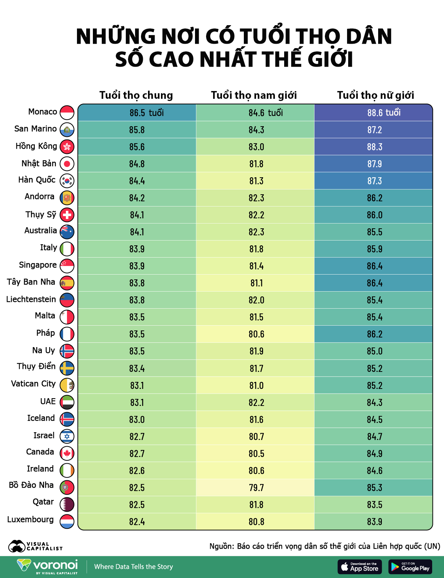Click the Sweden flag beside Thụy Điển

[x=67, y=368]
